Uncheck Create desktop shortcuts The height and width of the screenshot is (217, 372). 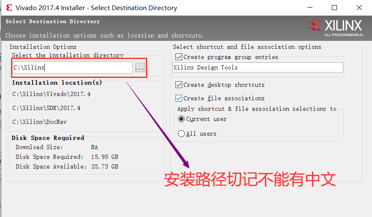[179, 85]
